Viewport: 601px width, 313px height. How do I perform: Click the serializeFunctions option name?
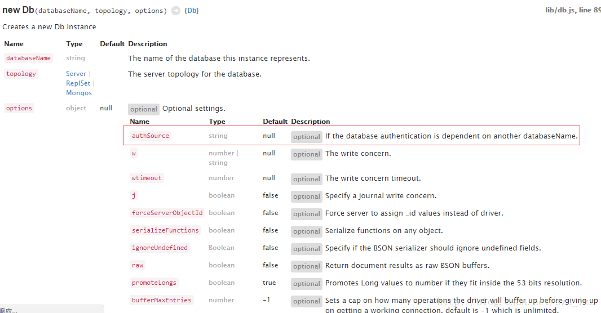tap(165, 230)
